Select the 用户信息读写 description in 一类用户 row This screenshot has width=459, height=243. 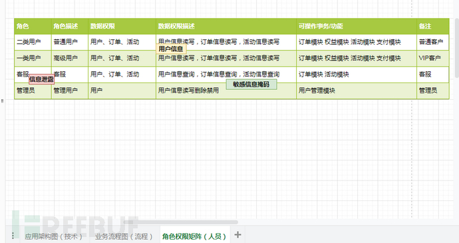(x=226, y=59)
